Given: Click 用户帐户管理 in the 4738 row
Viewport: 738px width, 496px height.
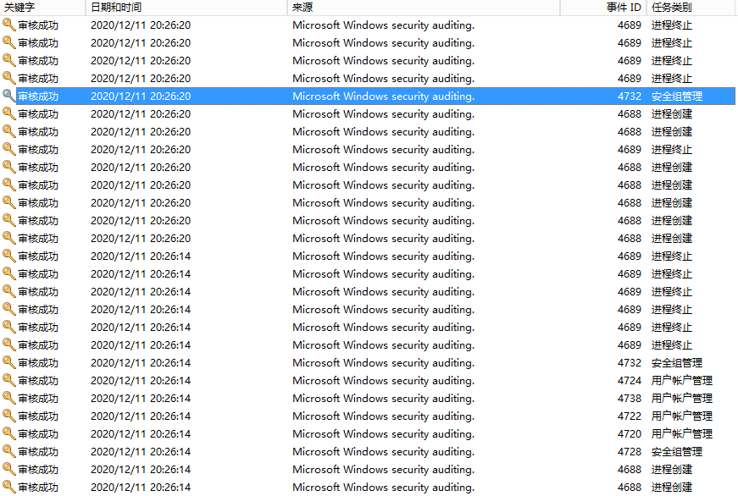Looking at the screenshot, I should 681,398.
